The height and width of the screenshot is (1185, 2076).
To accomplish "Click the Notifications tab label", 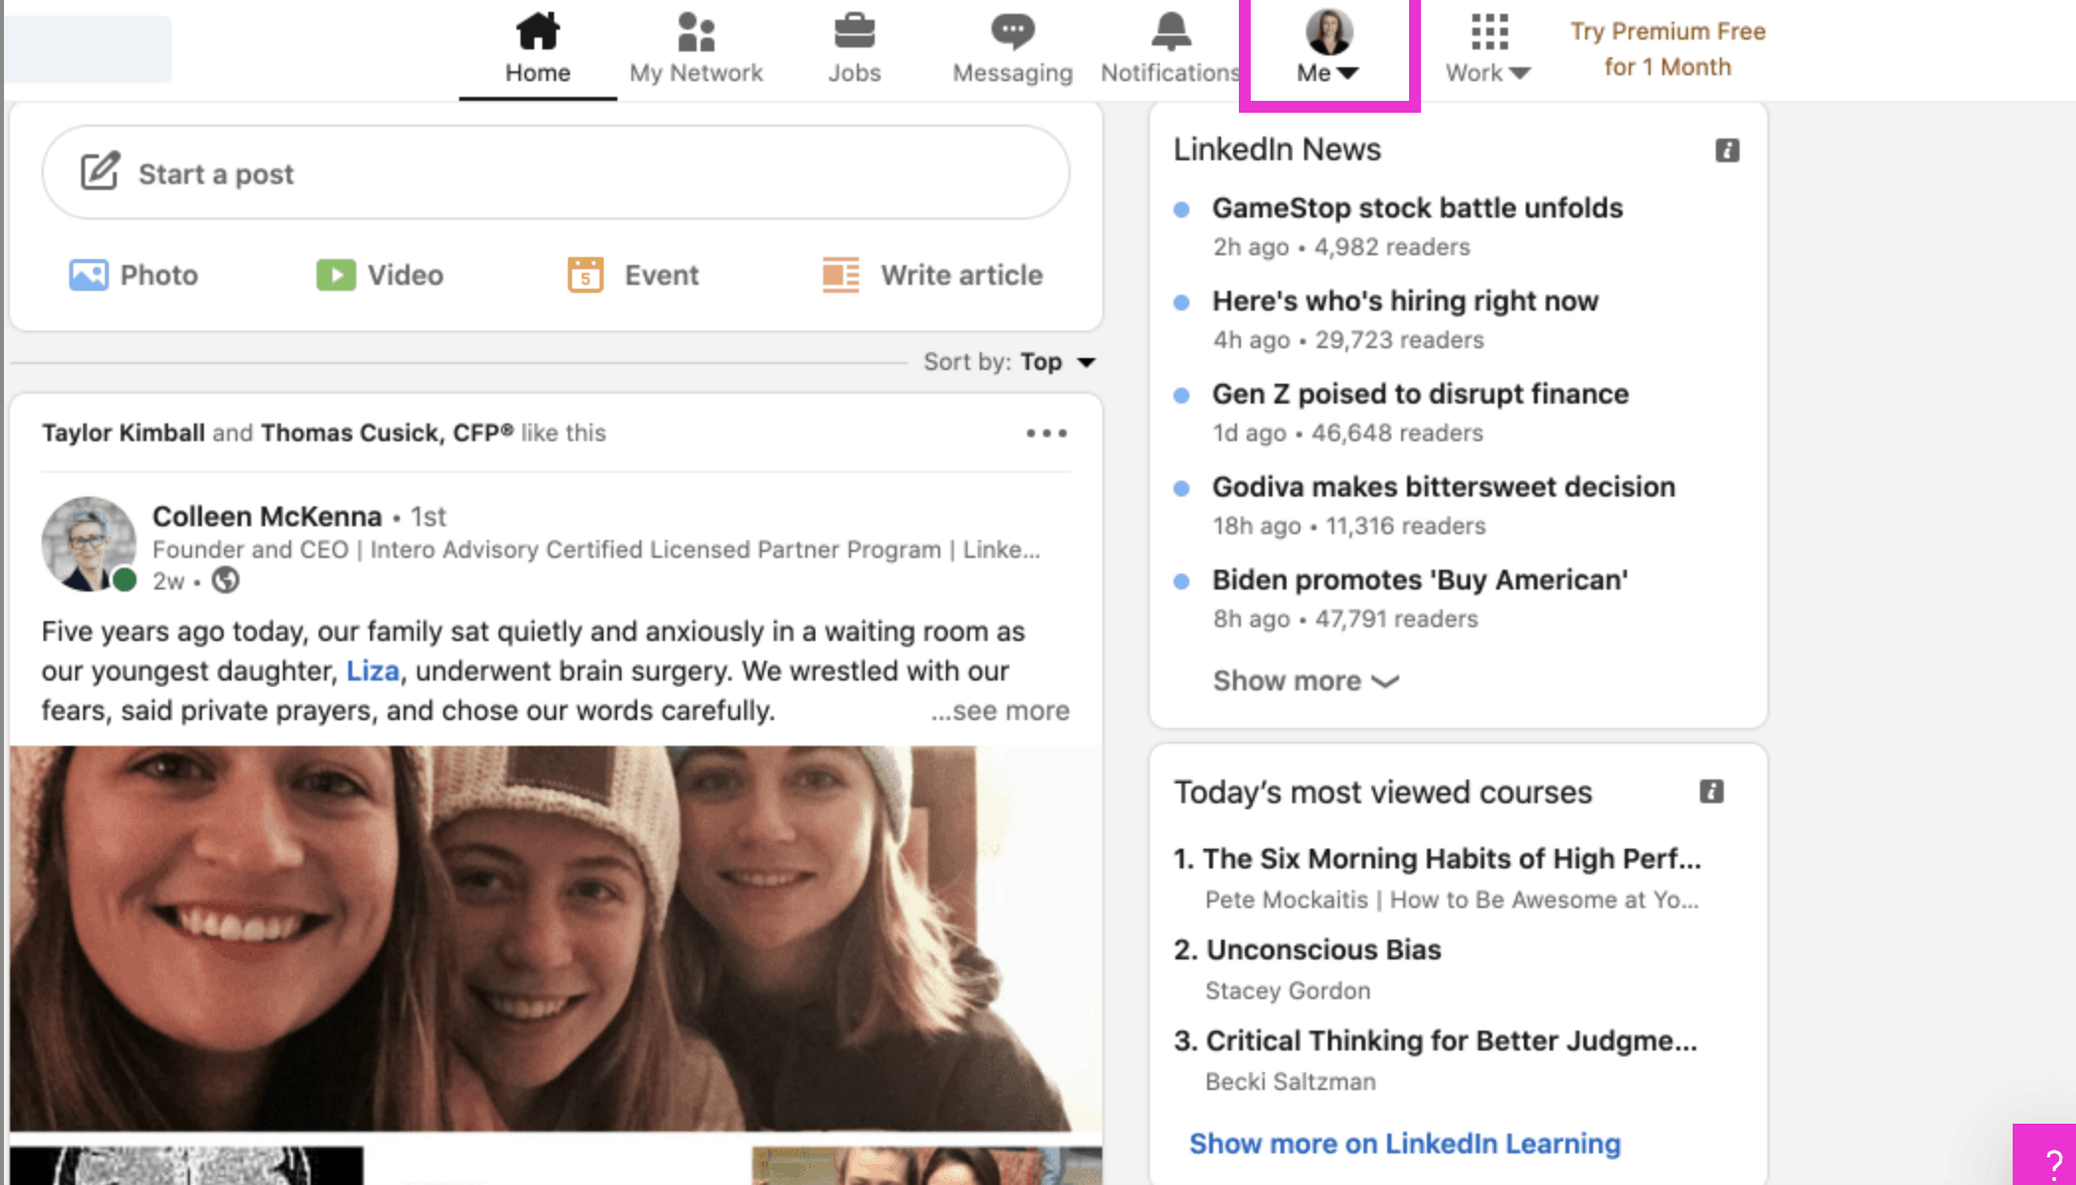I will coord(1171,73).
